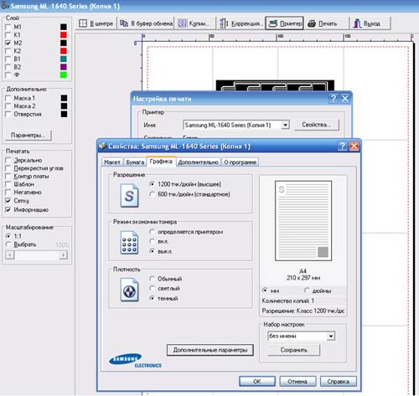Click the B2 purple color swatch
Image resolution: width=419 pixels, height=396 pixels.
point(64,67)
